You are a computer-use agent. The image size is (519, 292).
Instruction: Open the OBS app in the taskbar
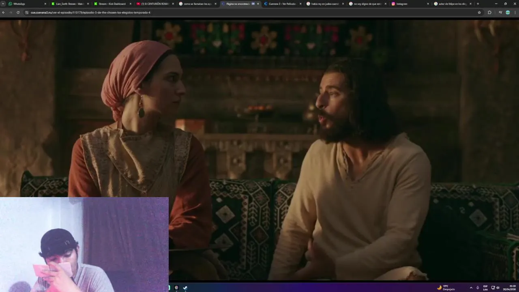point(176,288)
